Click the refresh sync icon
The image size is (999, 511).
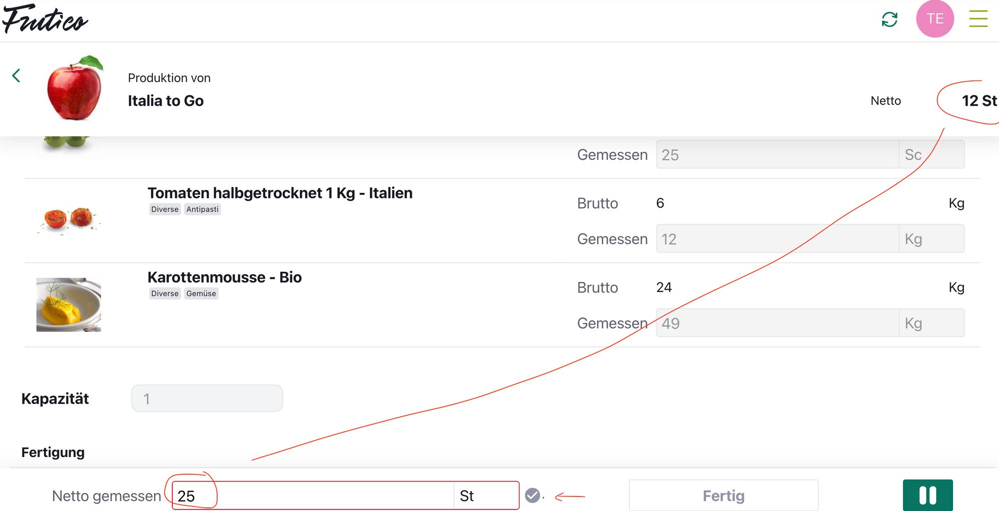(890, 19)
